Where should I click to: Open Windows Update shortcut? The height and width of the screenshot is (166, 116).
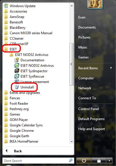(20, 6)
